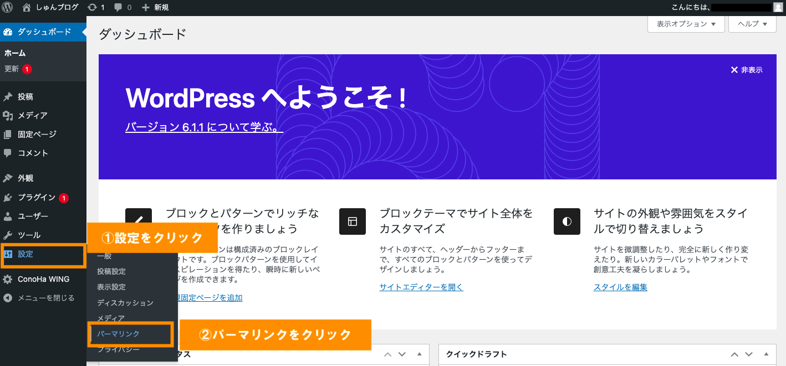Expand 表示オプション dropdown

pos(686,24)
